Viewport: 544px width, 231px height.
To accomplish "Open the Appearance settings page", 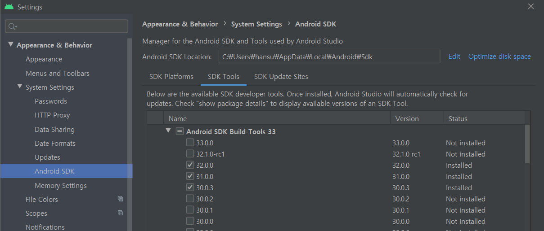I will (44, 59).
